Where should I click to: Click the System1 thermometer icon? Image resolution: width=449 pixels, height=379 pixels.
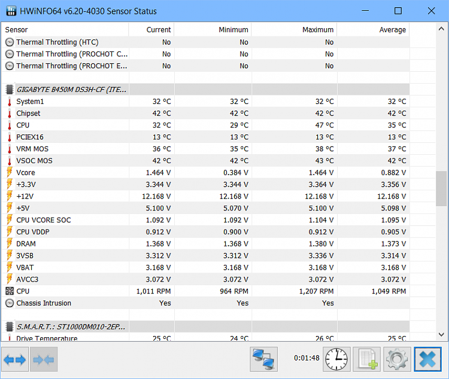pyautogui.click(x=10, y=102)
